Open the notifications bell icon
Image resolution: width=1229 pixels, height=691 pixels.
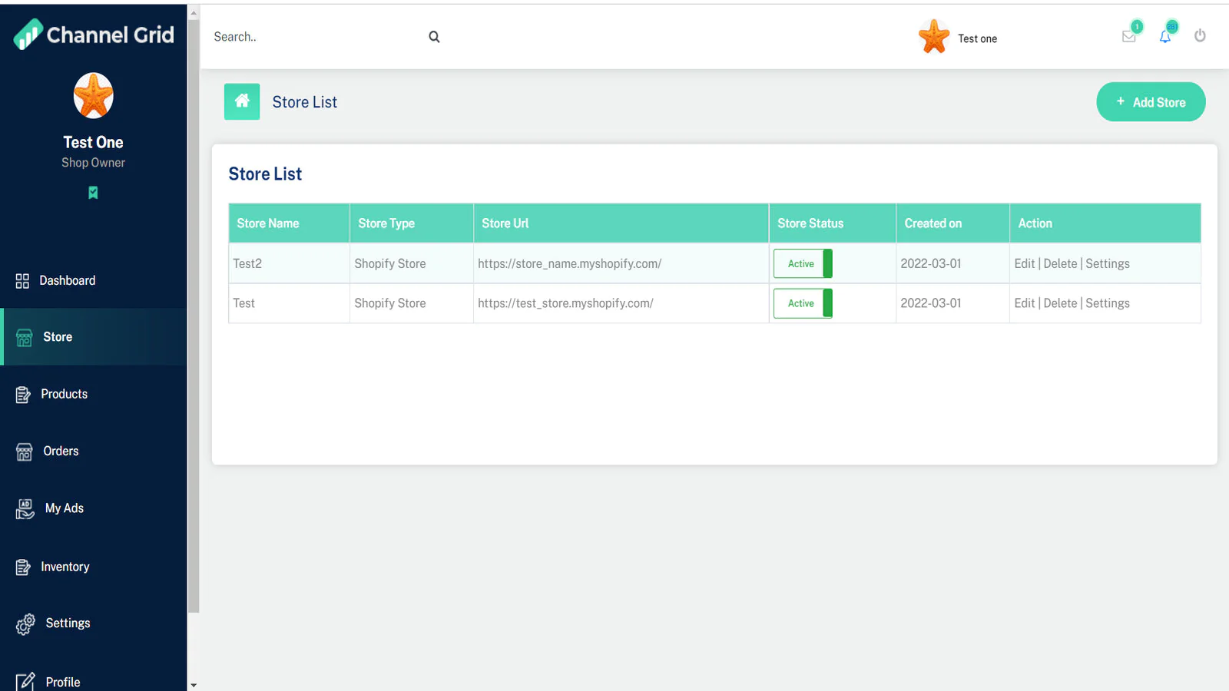[x=1165, y=37]
